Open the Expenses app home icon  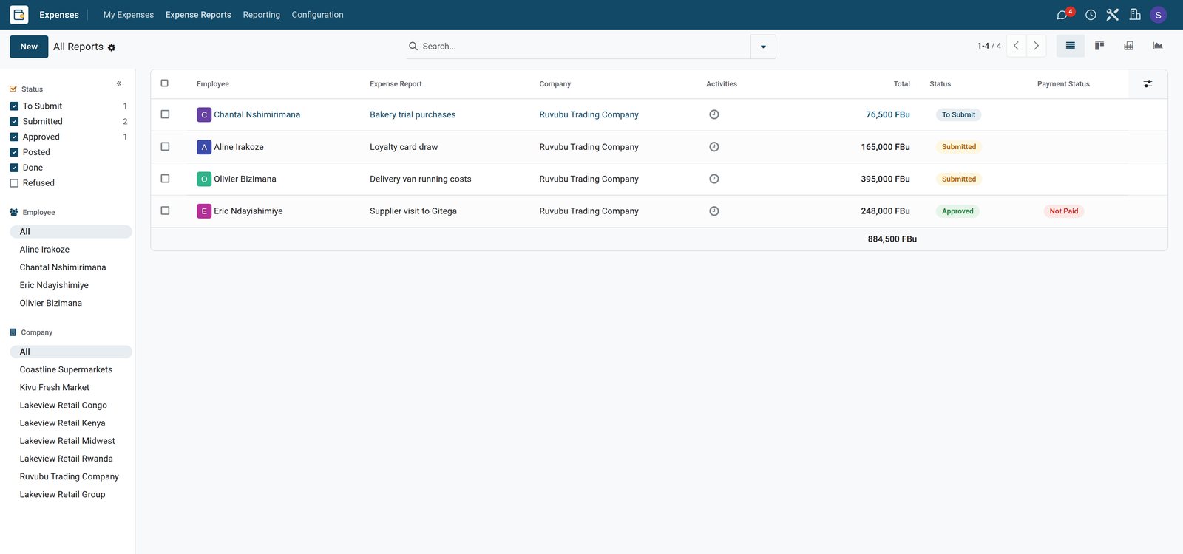coord(19,15)
